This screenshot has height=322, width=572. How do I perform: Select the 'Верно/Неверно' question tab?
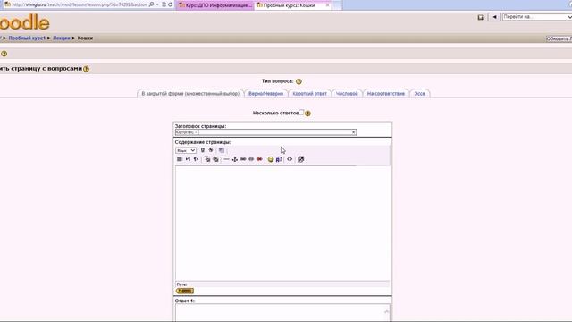coord(266,94)
